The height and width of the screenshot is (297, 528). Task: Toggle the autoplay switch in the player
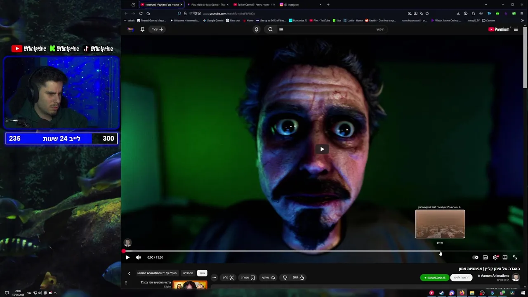pyautogui.click(x=476, y=257)
